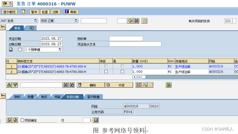Click the green-arrow sheet icon

tap(168, 85)
